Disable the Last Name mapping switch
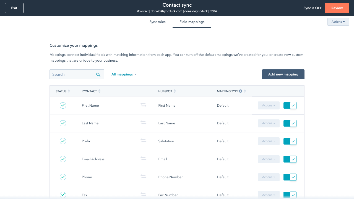 (290, 123)
